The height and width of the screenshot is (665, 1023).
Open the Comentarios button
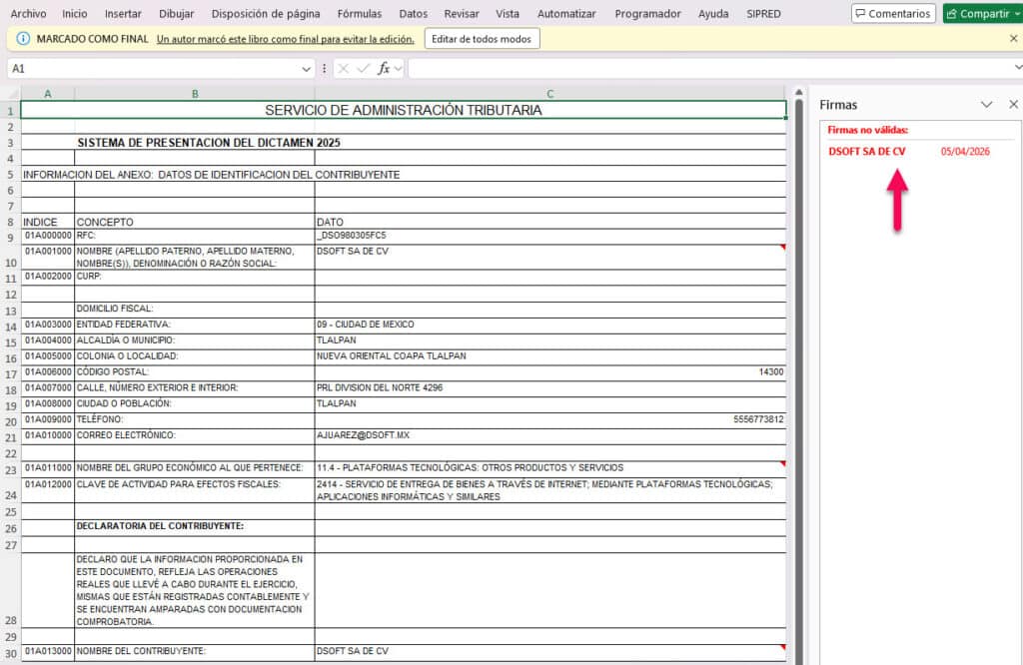click(x=893, y=14)
